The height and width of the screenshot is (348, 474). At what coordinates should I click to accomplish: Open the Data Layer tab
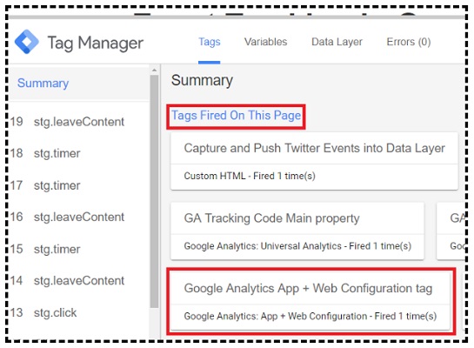coord(337,42)
